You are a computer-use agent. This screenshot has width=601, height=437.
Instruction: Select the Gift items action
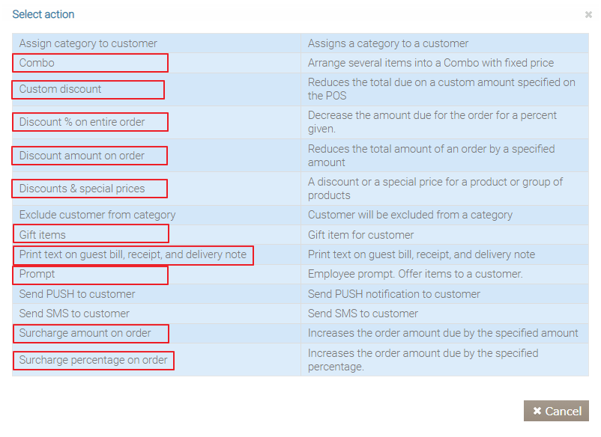coord(43,235)
